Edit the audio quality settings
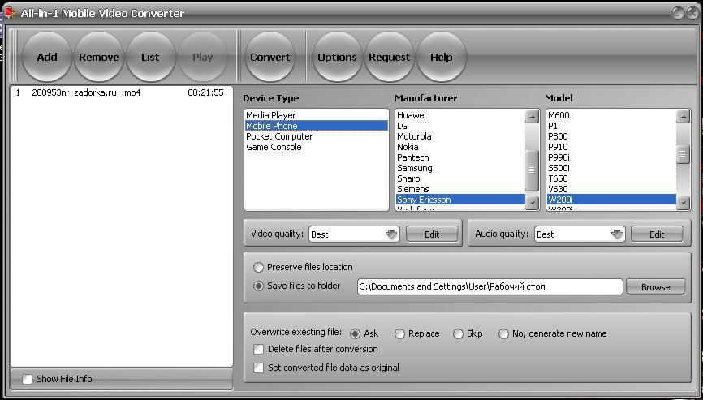The image size is (703, 400). click(x=657, y=234)
